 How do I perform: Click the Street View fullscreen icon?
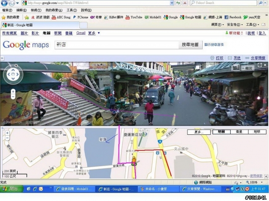point(260,65)
